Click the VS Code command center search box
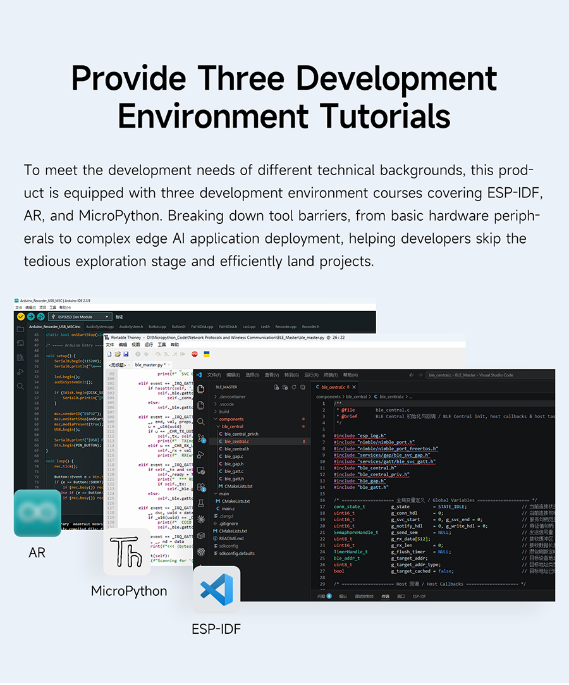569x685 pixels. pos(490,375)
